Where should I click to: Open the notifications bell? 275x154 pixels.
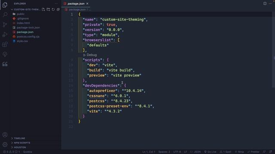(270, 152)
